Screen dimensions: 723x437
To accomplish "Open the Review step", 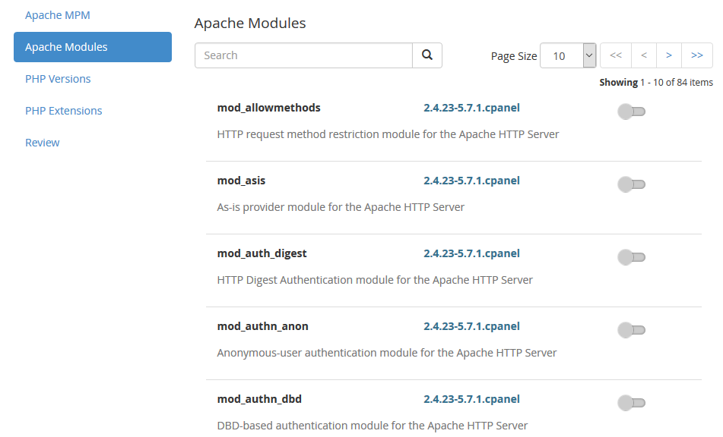I will click(43, 143).
